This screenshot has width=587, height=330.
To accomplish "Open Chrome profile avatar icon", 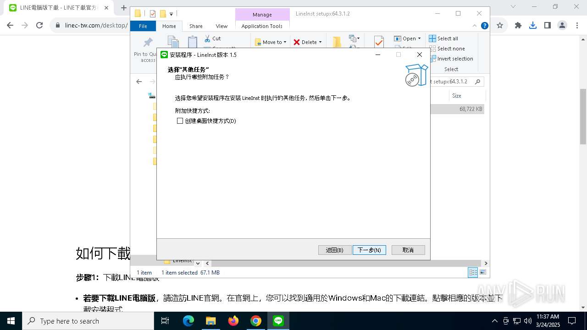I will (562, 26).
